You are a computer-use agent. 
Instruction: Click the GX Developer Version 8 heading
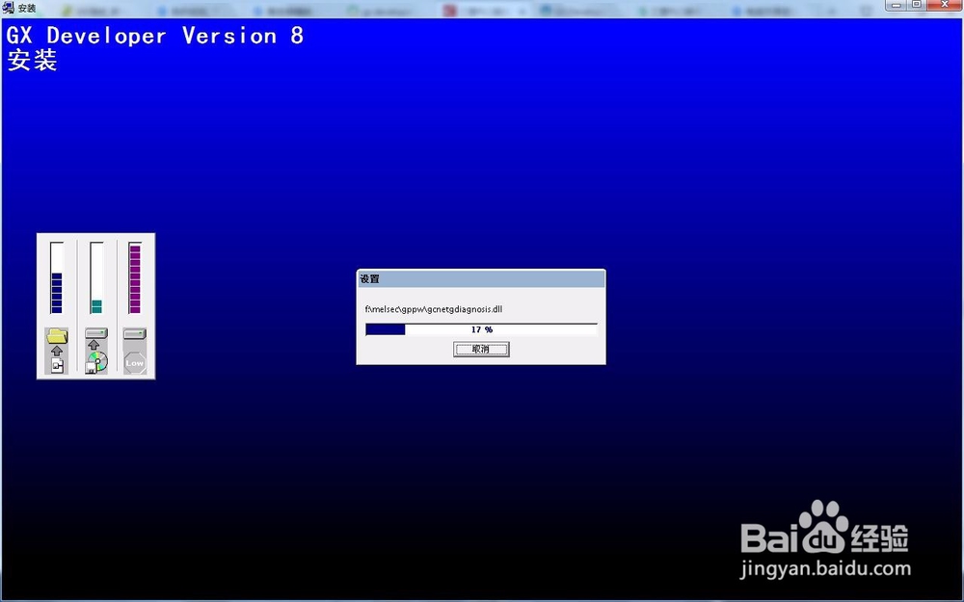pyautogui.click(x=155, y=36)
